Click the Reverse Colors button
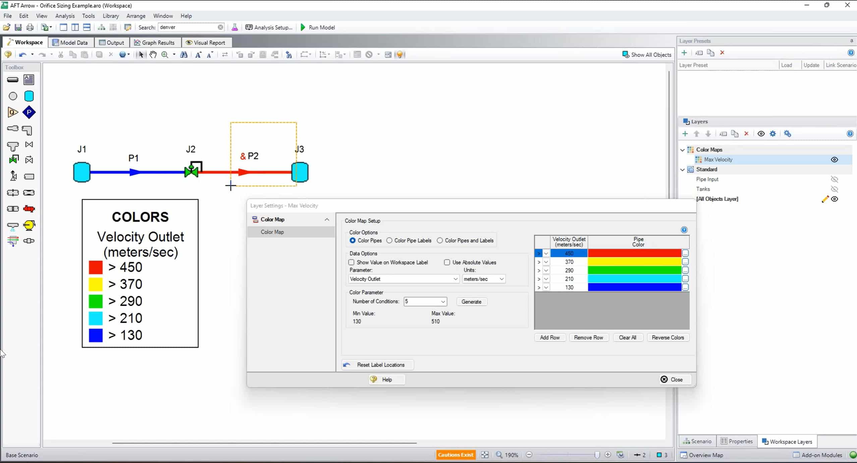 pyautogui.click(x=668, y=338)
